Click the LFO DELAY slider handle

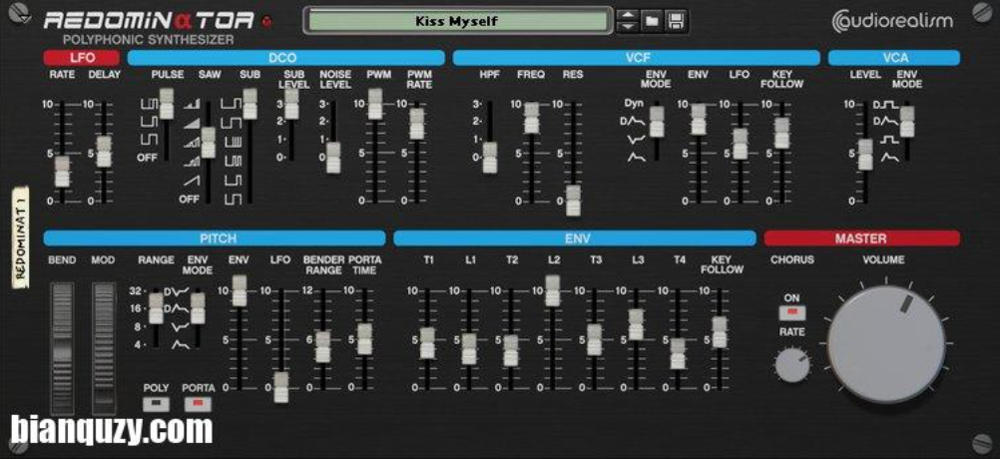tap(104, 152)
